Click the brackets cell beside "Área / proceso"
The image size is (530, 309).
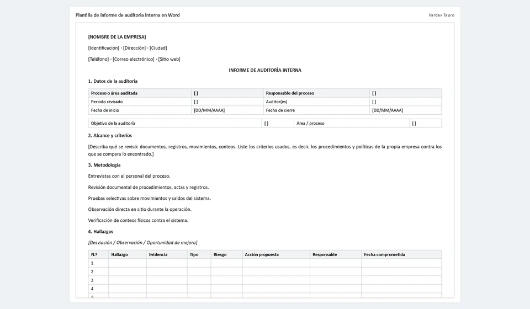[426, 123]
